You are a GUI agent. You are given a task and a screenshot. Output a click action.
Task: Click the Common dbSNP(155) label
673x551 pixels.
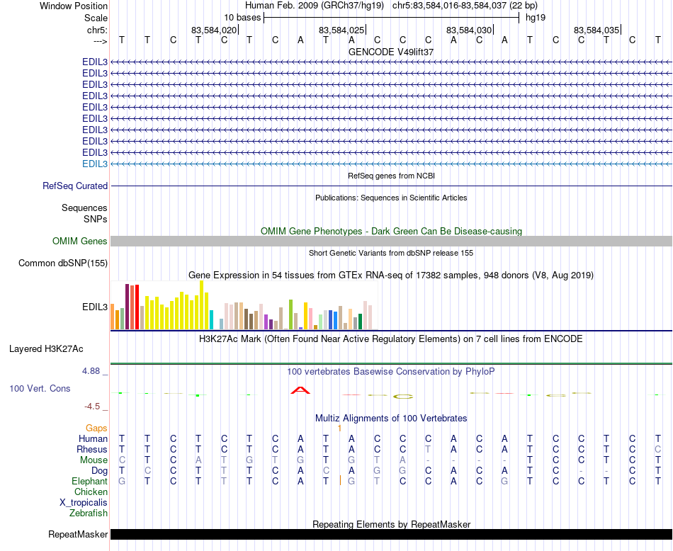(63, 263)
